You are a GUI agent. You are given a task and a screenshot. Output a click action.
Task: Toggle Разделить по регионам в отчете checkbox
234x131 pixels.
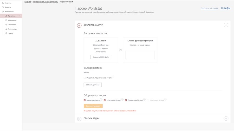84,78
